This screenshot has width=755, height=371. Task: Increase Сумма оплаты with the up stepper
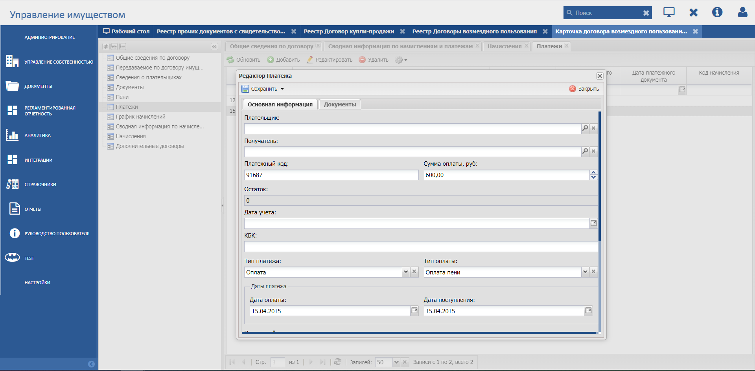(593, 172)
